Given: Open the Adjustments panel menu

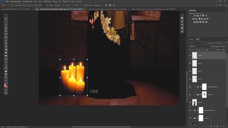Looking at the screenshot, I should (x=227, y=10).
